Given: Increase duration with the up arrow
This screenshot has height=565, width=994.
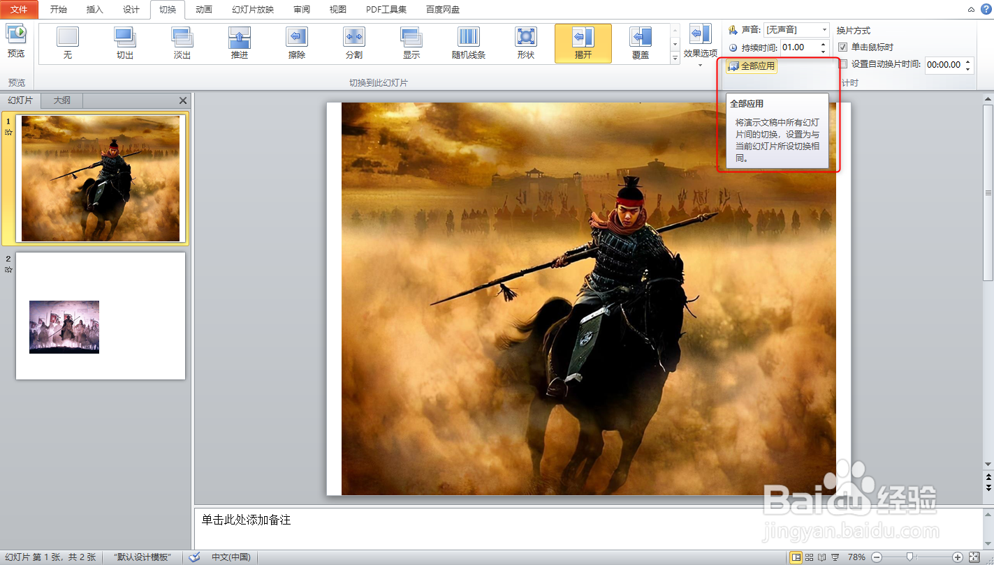Looking at the screenshot, I should click(x=824, y=44).
